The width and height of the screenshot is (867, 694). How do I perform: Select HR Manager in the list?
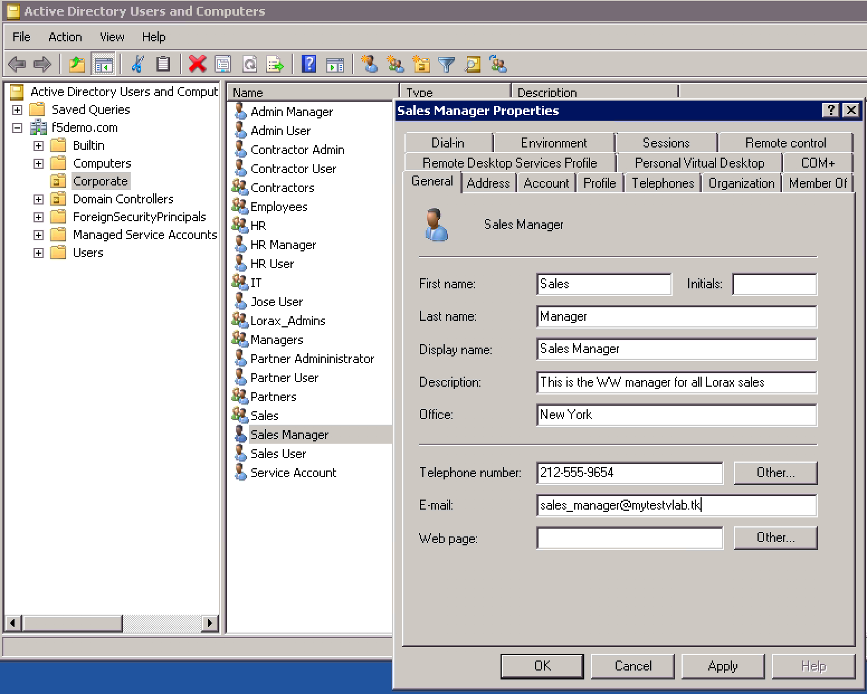(283, 245)
